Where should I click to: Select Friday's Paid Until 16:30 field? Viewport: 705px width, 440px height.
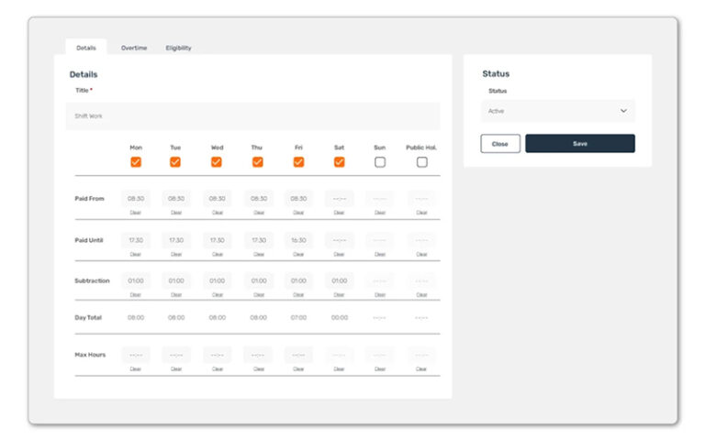(x=298, y=240)
